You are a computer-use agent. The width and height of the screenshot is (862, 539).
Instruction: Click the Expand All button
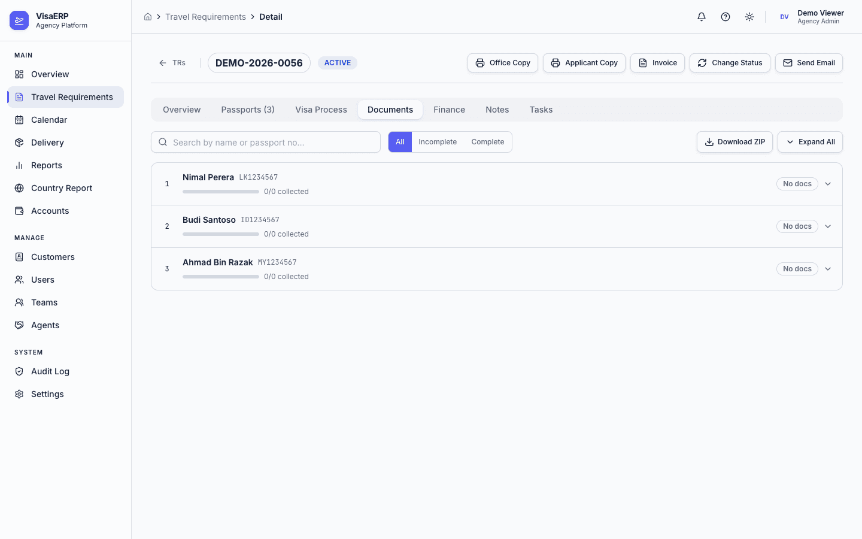(810, 142)
